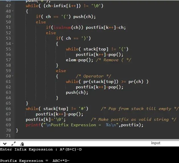This screenshot has width=179, height=163.
Task: Click the comment 'Remove ( */'
Action: 117,60
